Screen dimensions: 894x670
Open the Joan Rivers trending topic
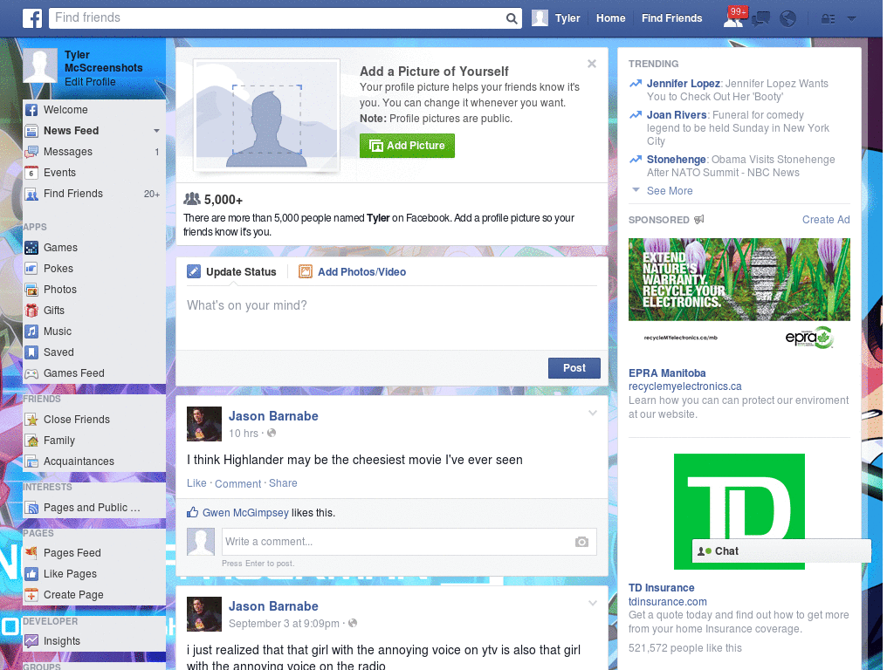(677, 115)
